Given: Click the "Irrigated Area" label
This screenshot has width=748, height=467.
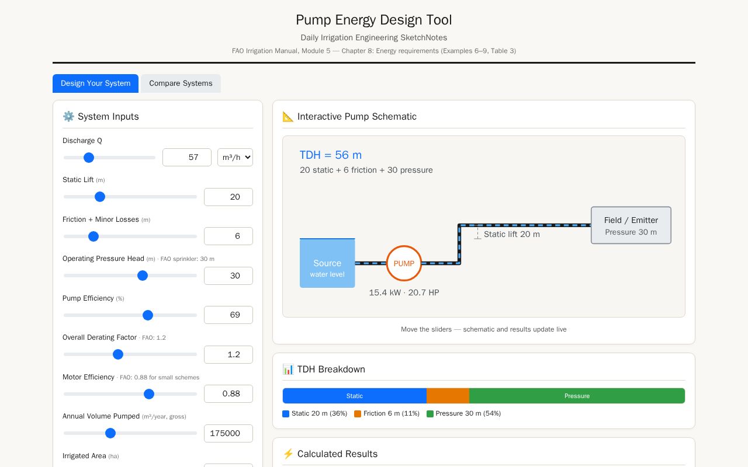Looking at the screenshot, I should point(84,456).
